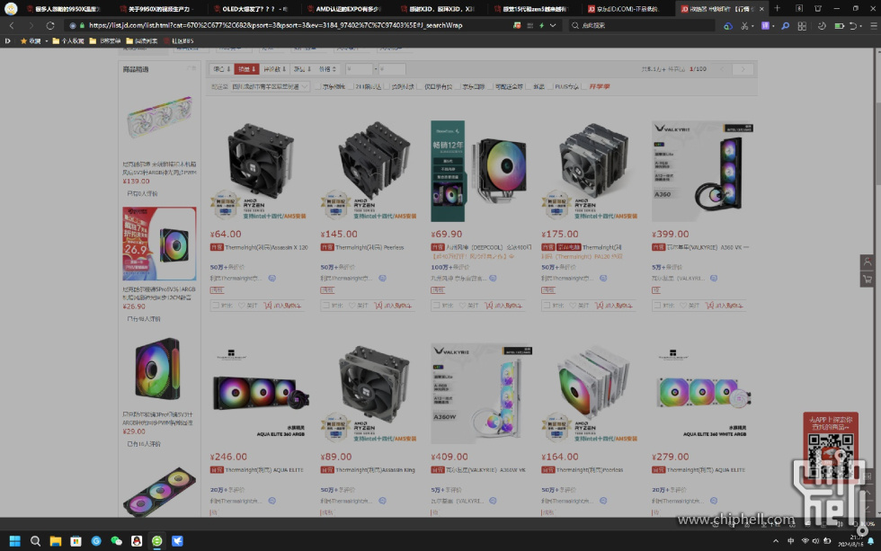The width and height of the screenshot is (881, 551).
Task: Expand address bar dropdown arrow
Action: tap(553, 26)
